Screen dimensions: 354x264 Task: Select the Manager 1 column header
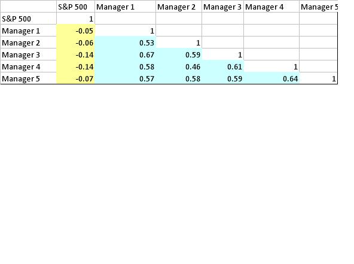[126, 7]
